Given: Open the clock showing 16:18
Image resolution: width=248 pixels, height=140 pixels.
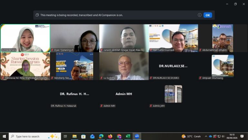Looking at the screenshot, I should coord(232,136).
